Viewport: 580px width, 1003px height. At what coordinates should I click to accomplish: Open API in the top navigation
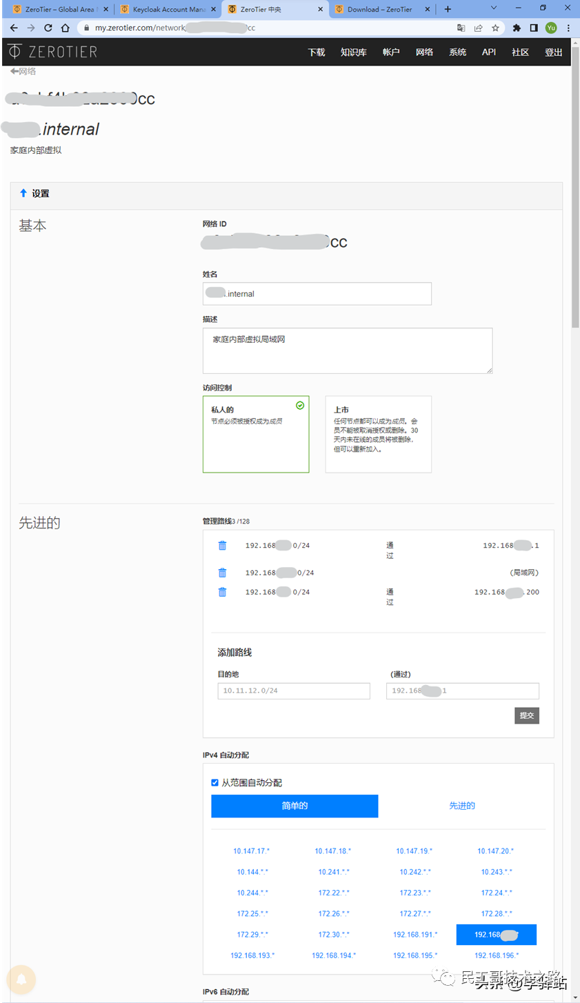pyautogui.click(x=489, y=52)
